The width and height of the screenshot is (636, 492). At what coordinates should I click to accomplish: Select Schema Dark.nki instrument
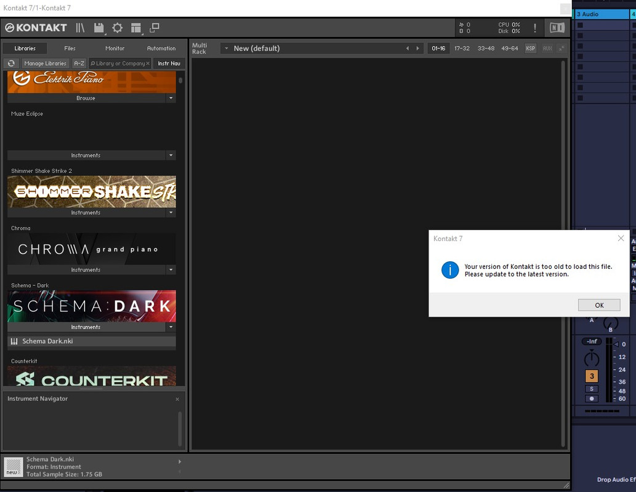tap(92, 341)
